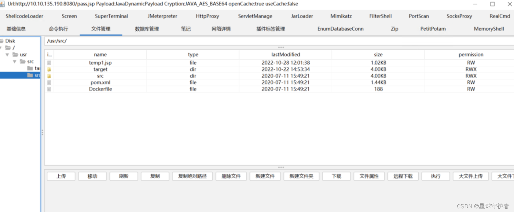This screenshot has height=212, width=514.
Task: Click the 执行 execute button
Action: tap(436, 176)
